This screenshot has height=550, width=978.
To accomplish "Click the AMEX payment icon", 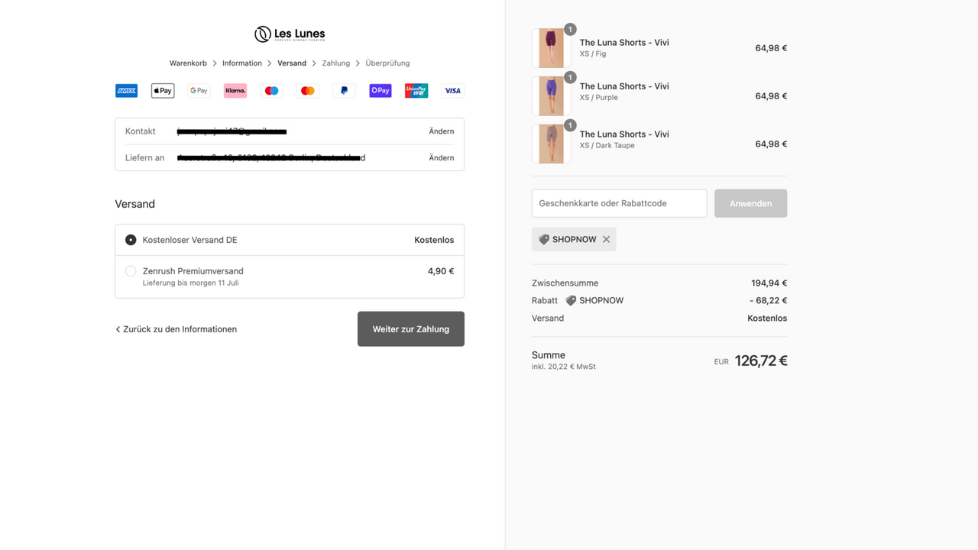I will tap(126, 91).
